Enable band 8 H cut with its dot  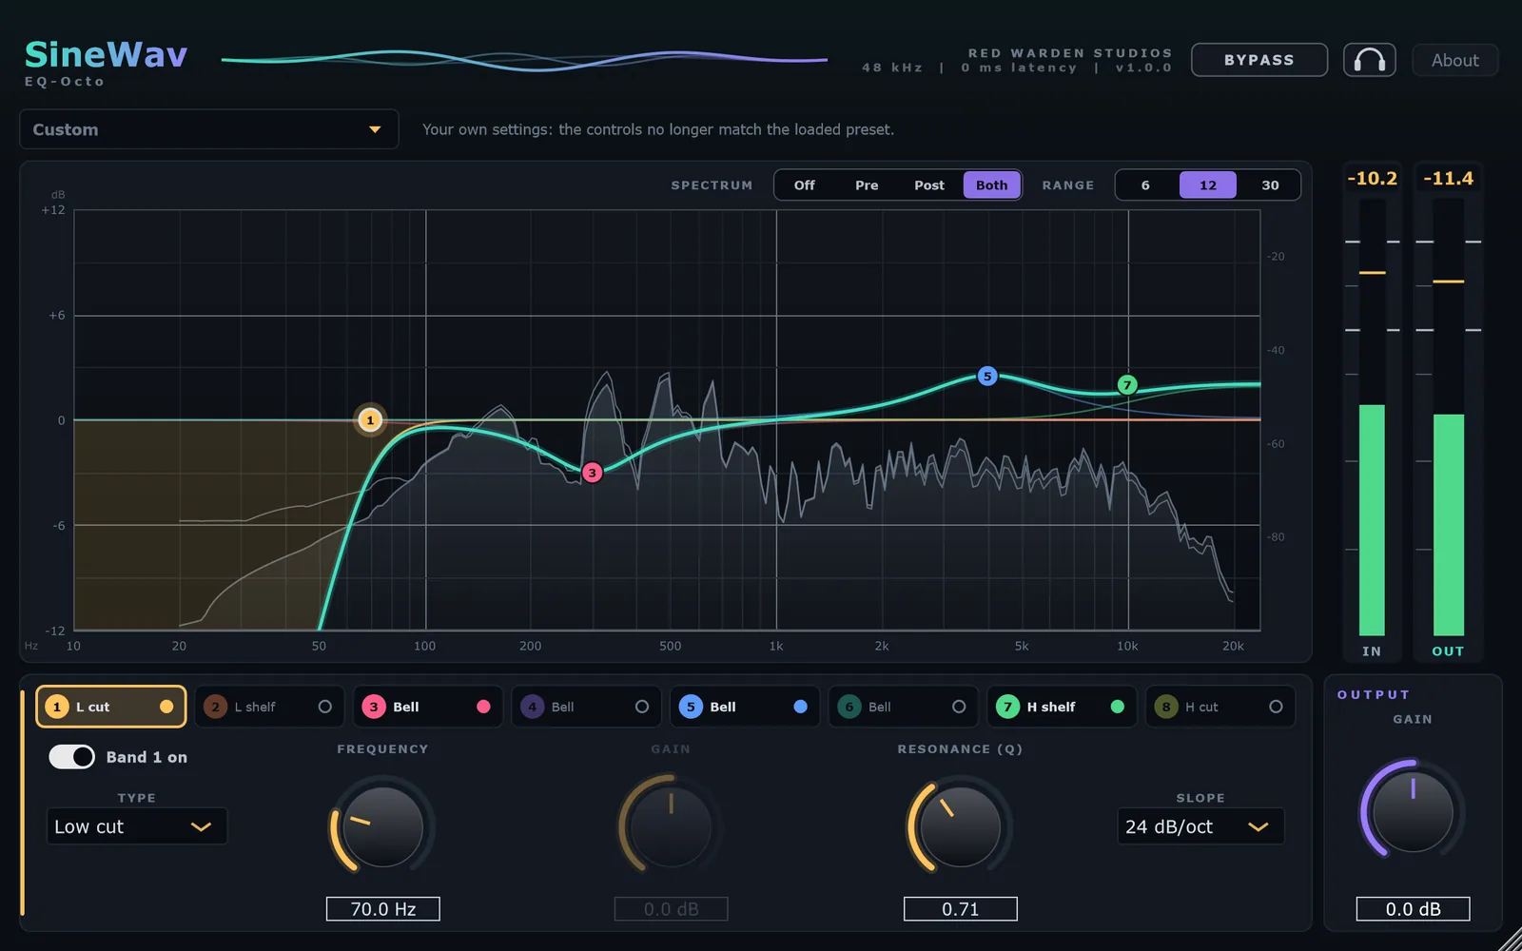point(1276,707)
